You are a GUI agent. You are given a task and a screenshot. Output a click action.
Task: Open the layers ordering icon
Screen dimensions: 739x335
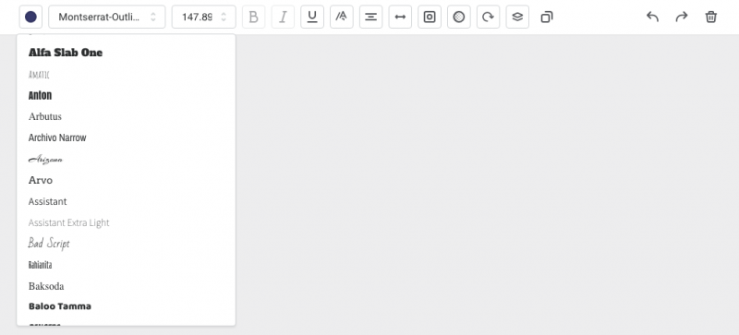click(517, 17)
